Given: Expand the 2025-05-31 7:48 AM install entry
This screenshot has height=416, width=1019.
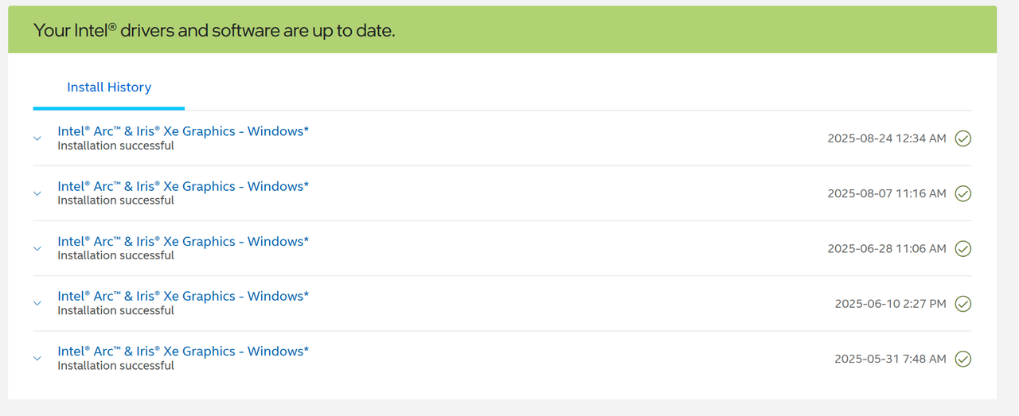Looking at the screenshot, I should point(37,359).
